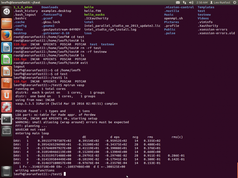Open the sound volume indicator
Viewport: 238px width, 178px height.
point(191,2)
